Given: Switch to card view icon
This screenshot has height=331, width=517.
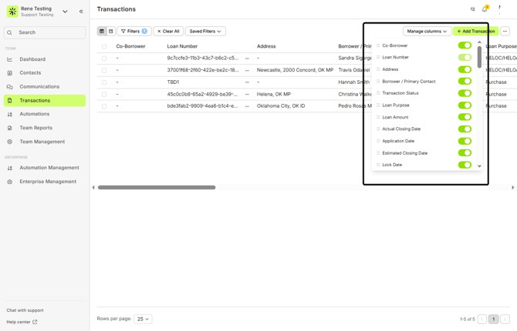Looking at the screenshot, I should click(x=110, y=32).
